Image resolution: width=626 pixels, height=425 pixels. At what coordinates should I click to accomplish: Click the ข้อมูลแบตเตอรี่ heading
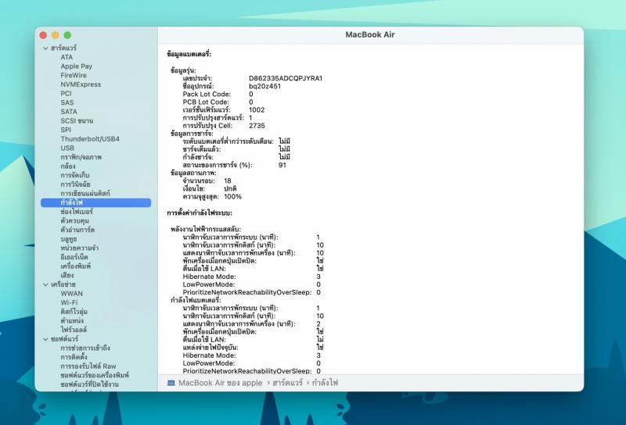click(189, 54)
